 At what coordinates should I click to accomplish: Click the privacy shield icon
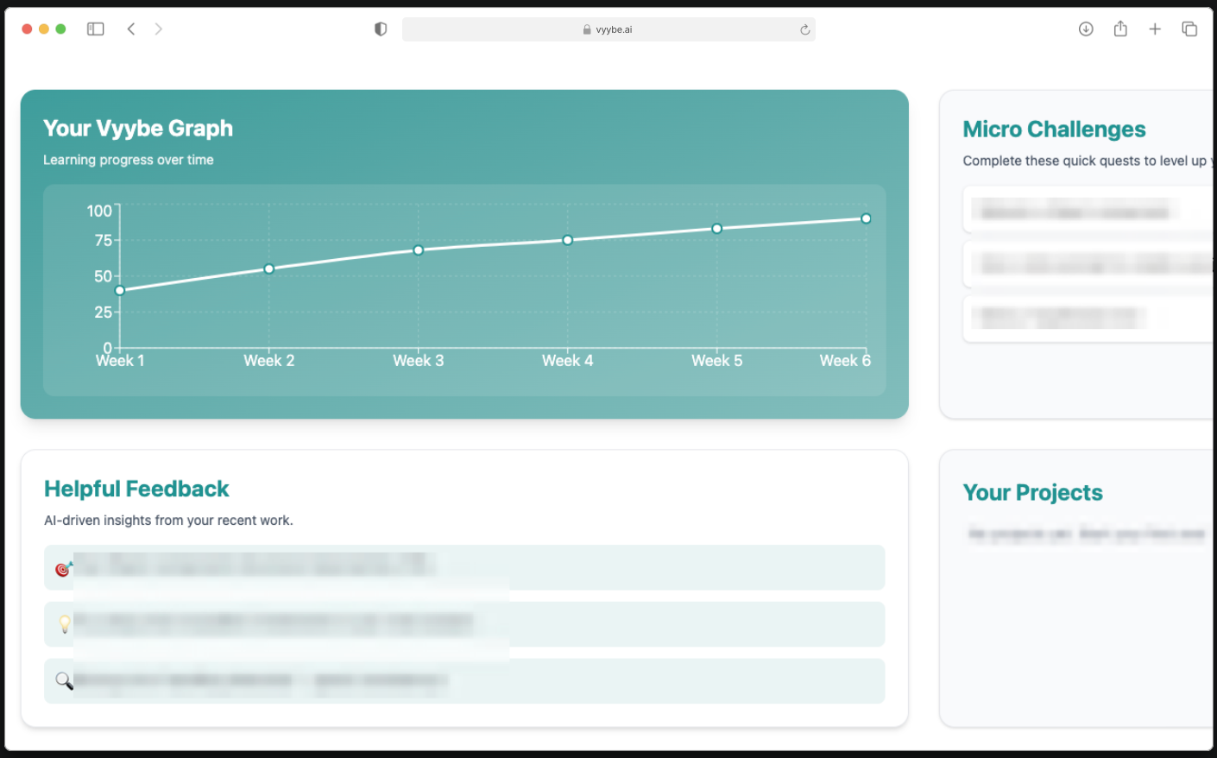click(381, 29)
